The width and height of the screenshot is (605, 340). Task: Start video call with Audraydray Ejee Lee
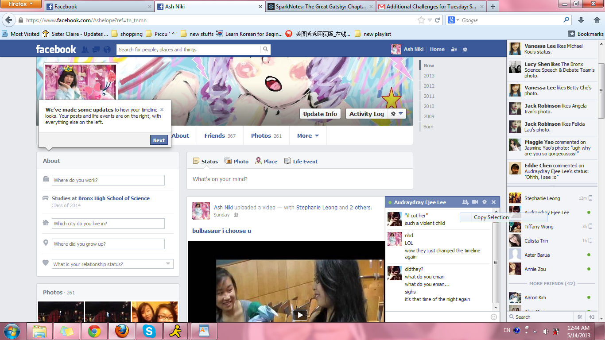(x=475, y=202)
